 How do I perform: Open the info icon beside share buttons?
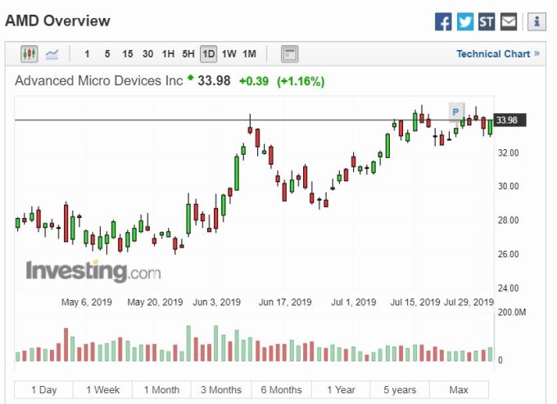pyautogui.click(x=537, y=22)
